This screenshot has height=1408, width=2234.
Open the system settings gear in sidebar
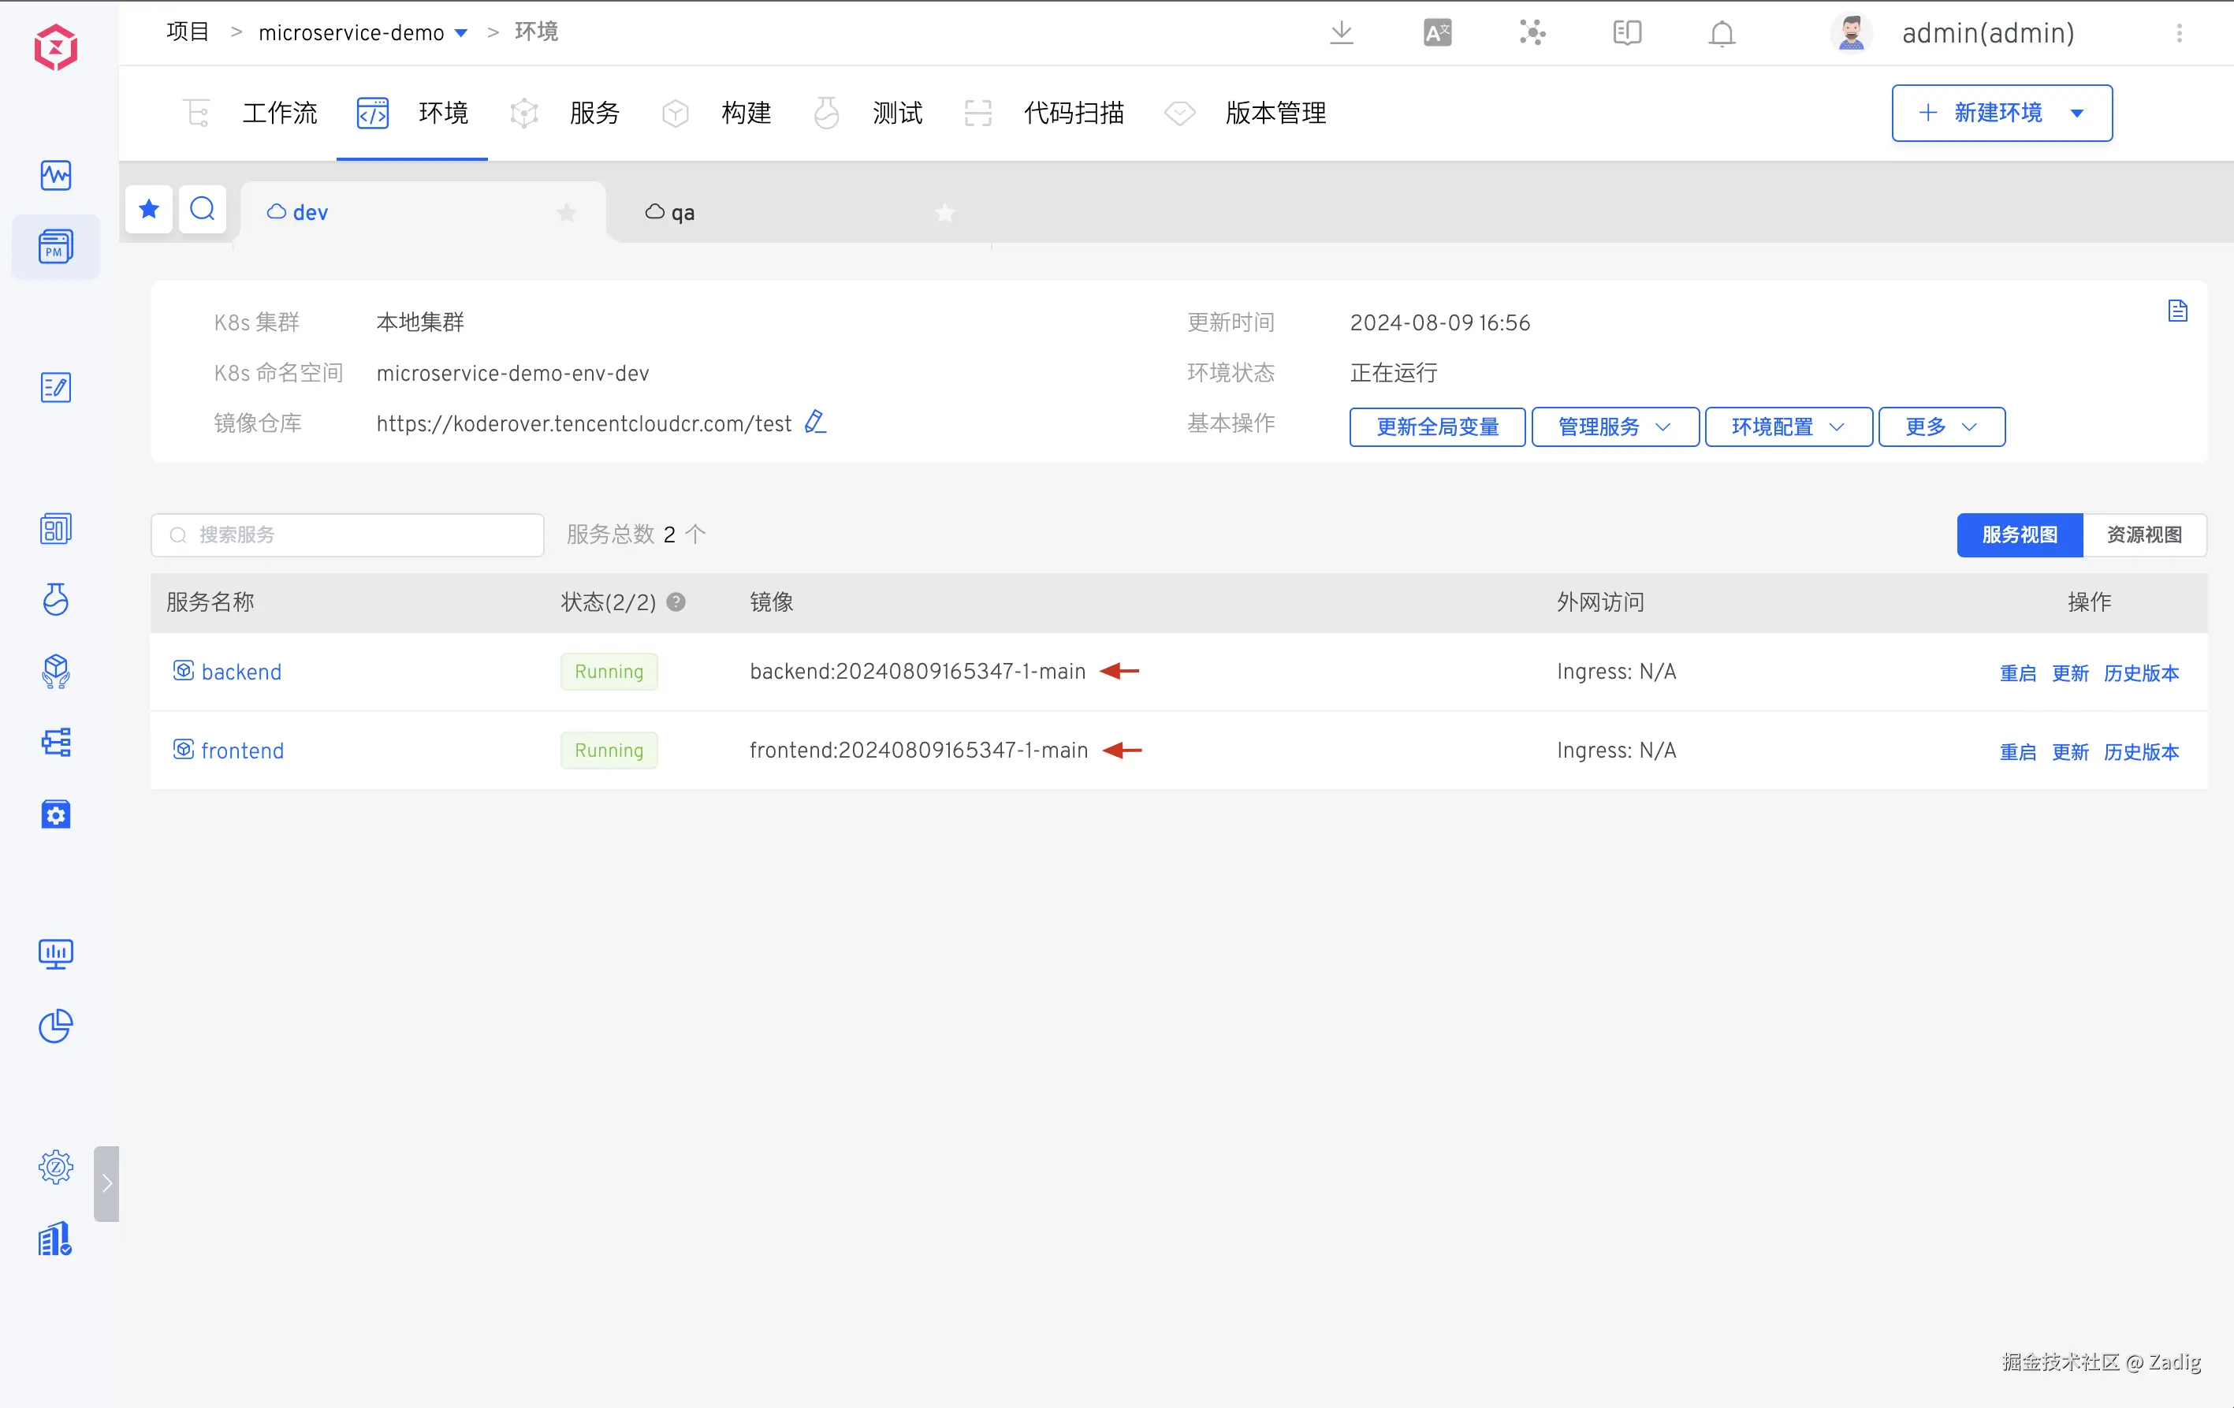tap(56, 1167)
